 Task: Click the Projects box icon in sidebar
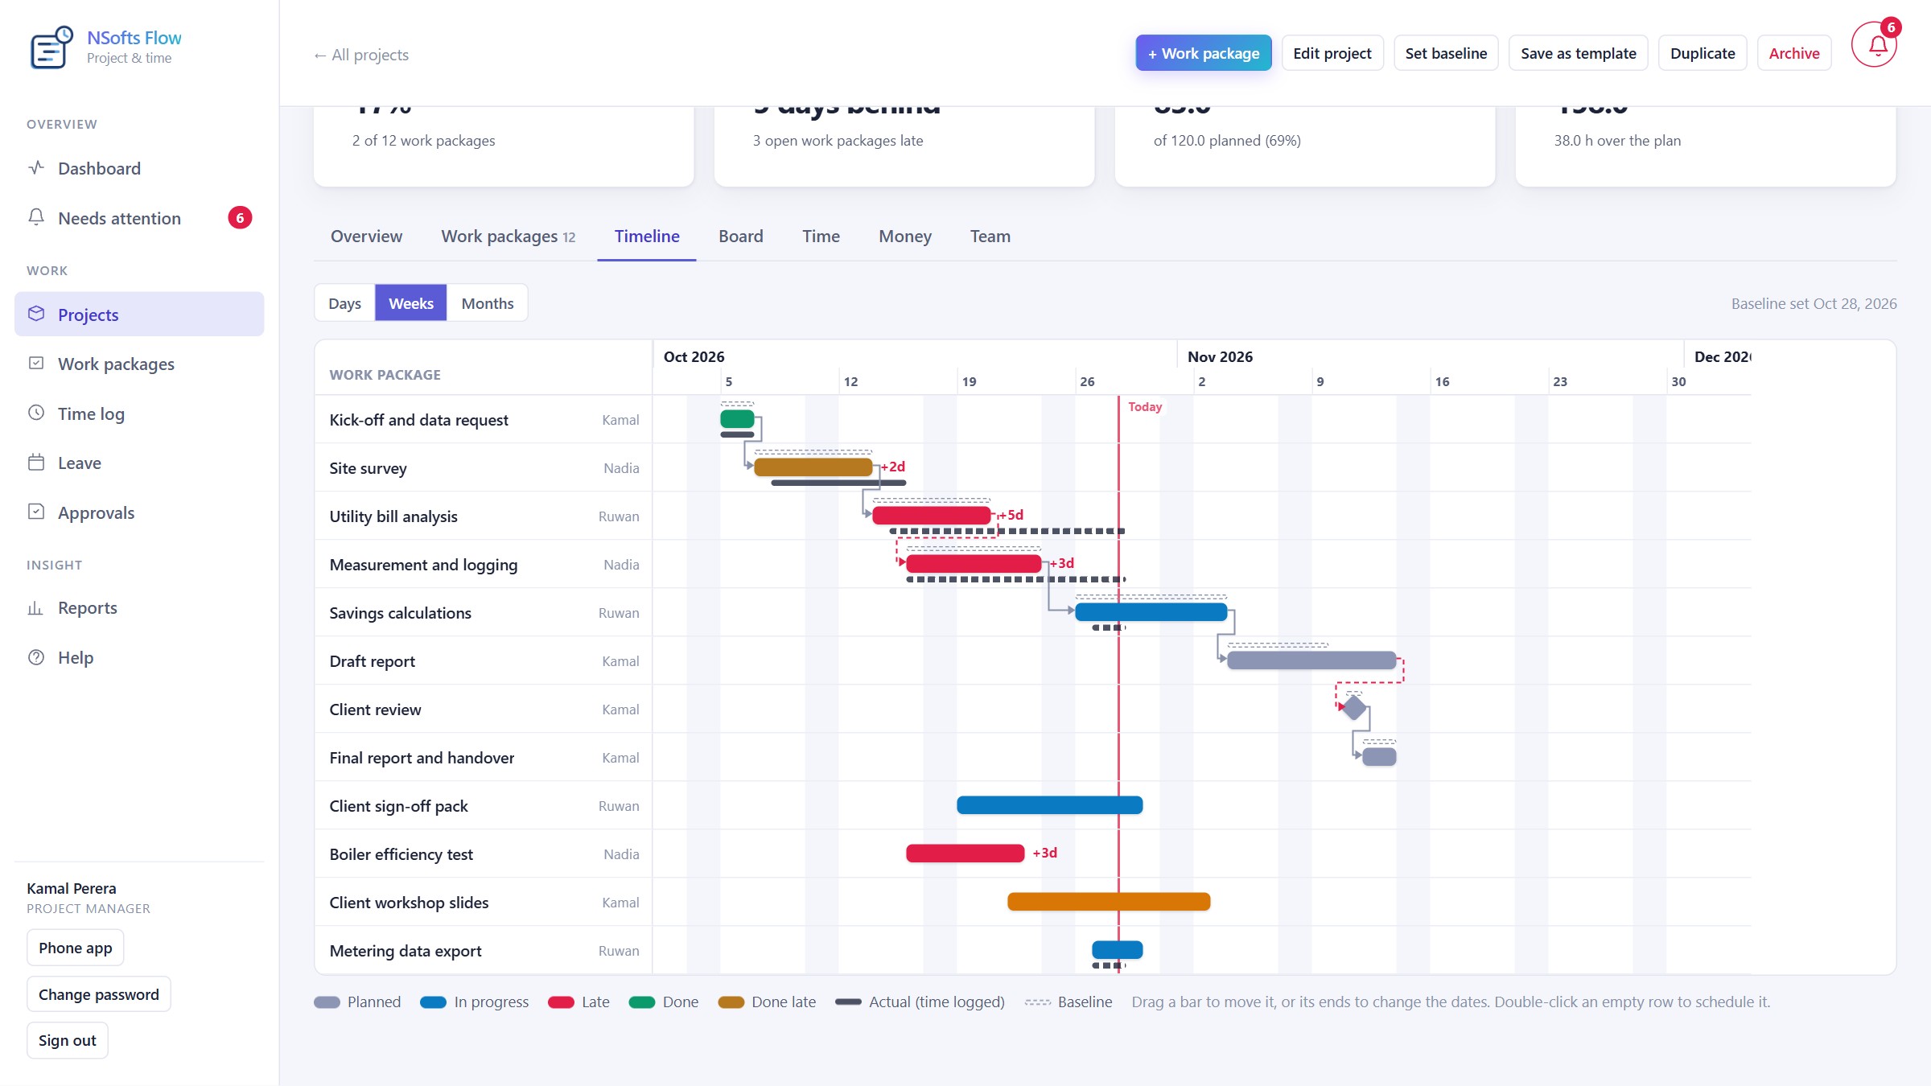(x=36, y=314)
